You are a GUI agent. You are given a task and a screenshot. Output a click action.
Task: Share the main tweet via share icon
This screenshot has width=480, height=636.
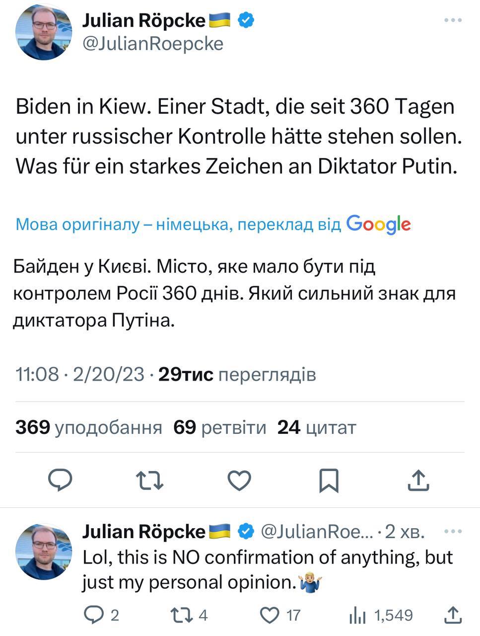point(418,480)
